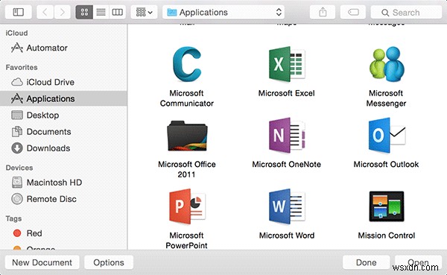Click the New Document button

pos(42,262)
